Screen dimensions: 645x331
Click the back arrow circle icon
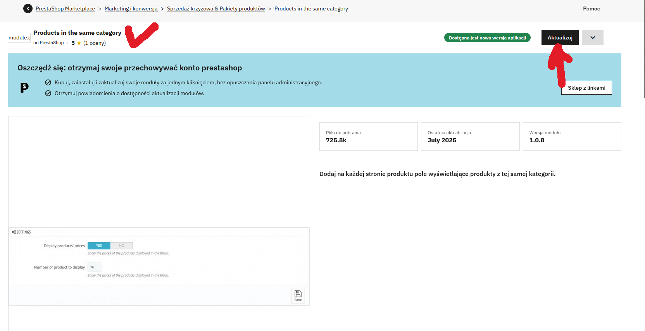(x=28, y=9)
